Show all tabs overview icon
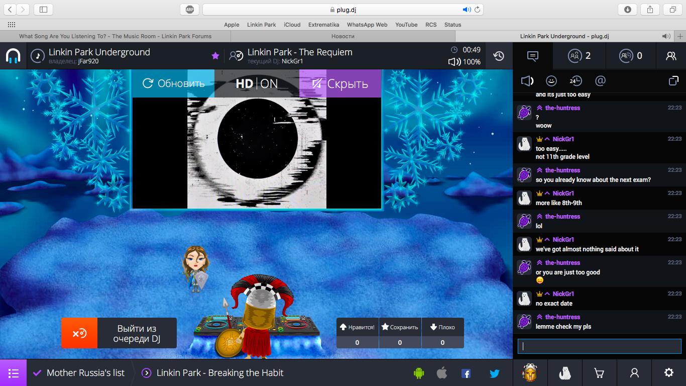 pyautogui.click(x=672, y=10)
